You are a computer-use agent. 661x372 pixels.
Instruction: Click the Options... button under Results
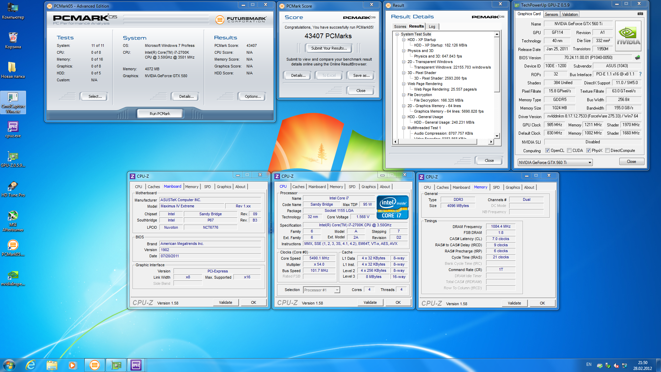[252, 96]
